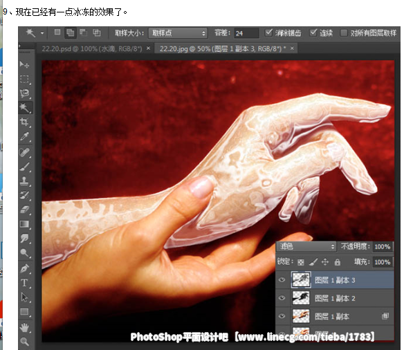Image resolution: width=413 pixels, height=350 pixels.
Task: Choose Intersect with Selection mode icon
Action: coord(97,33)
